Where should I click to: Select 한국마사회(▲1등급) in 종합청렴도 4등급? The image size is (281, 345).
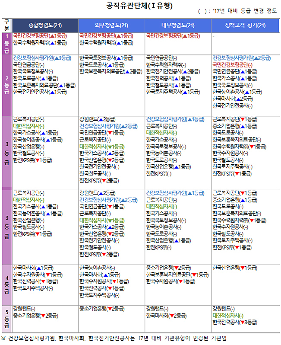(33, 268)
